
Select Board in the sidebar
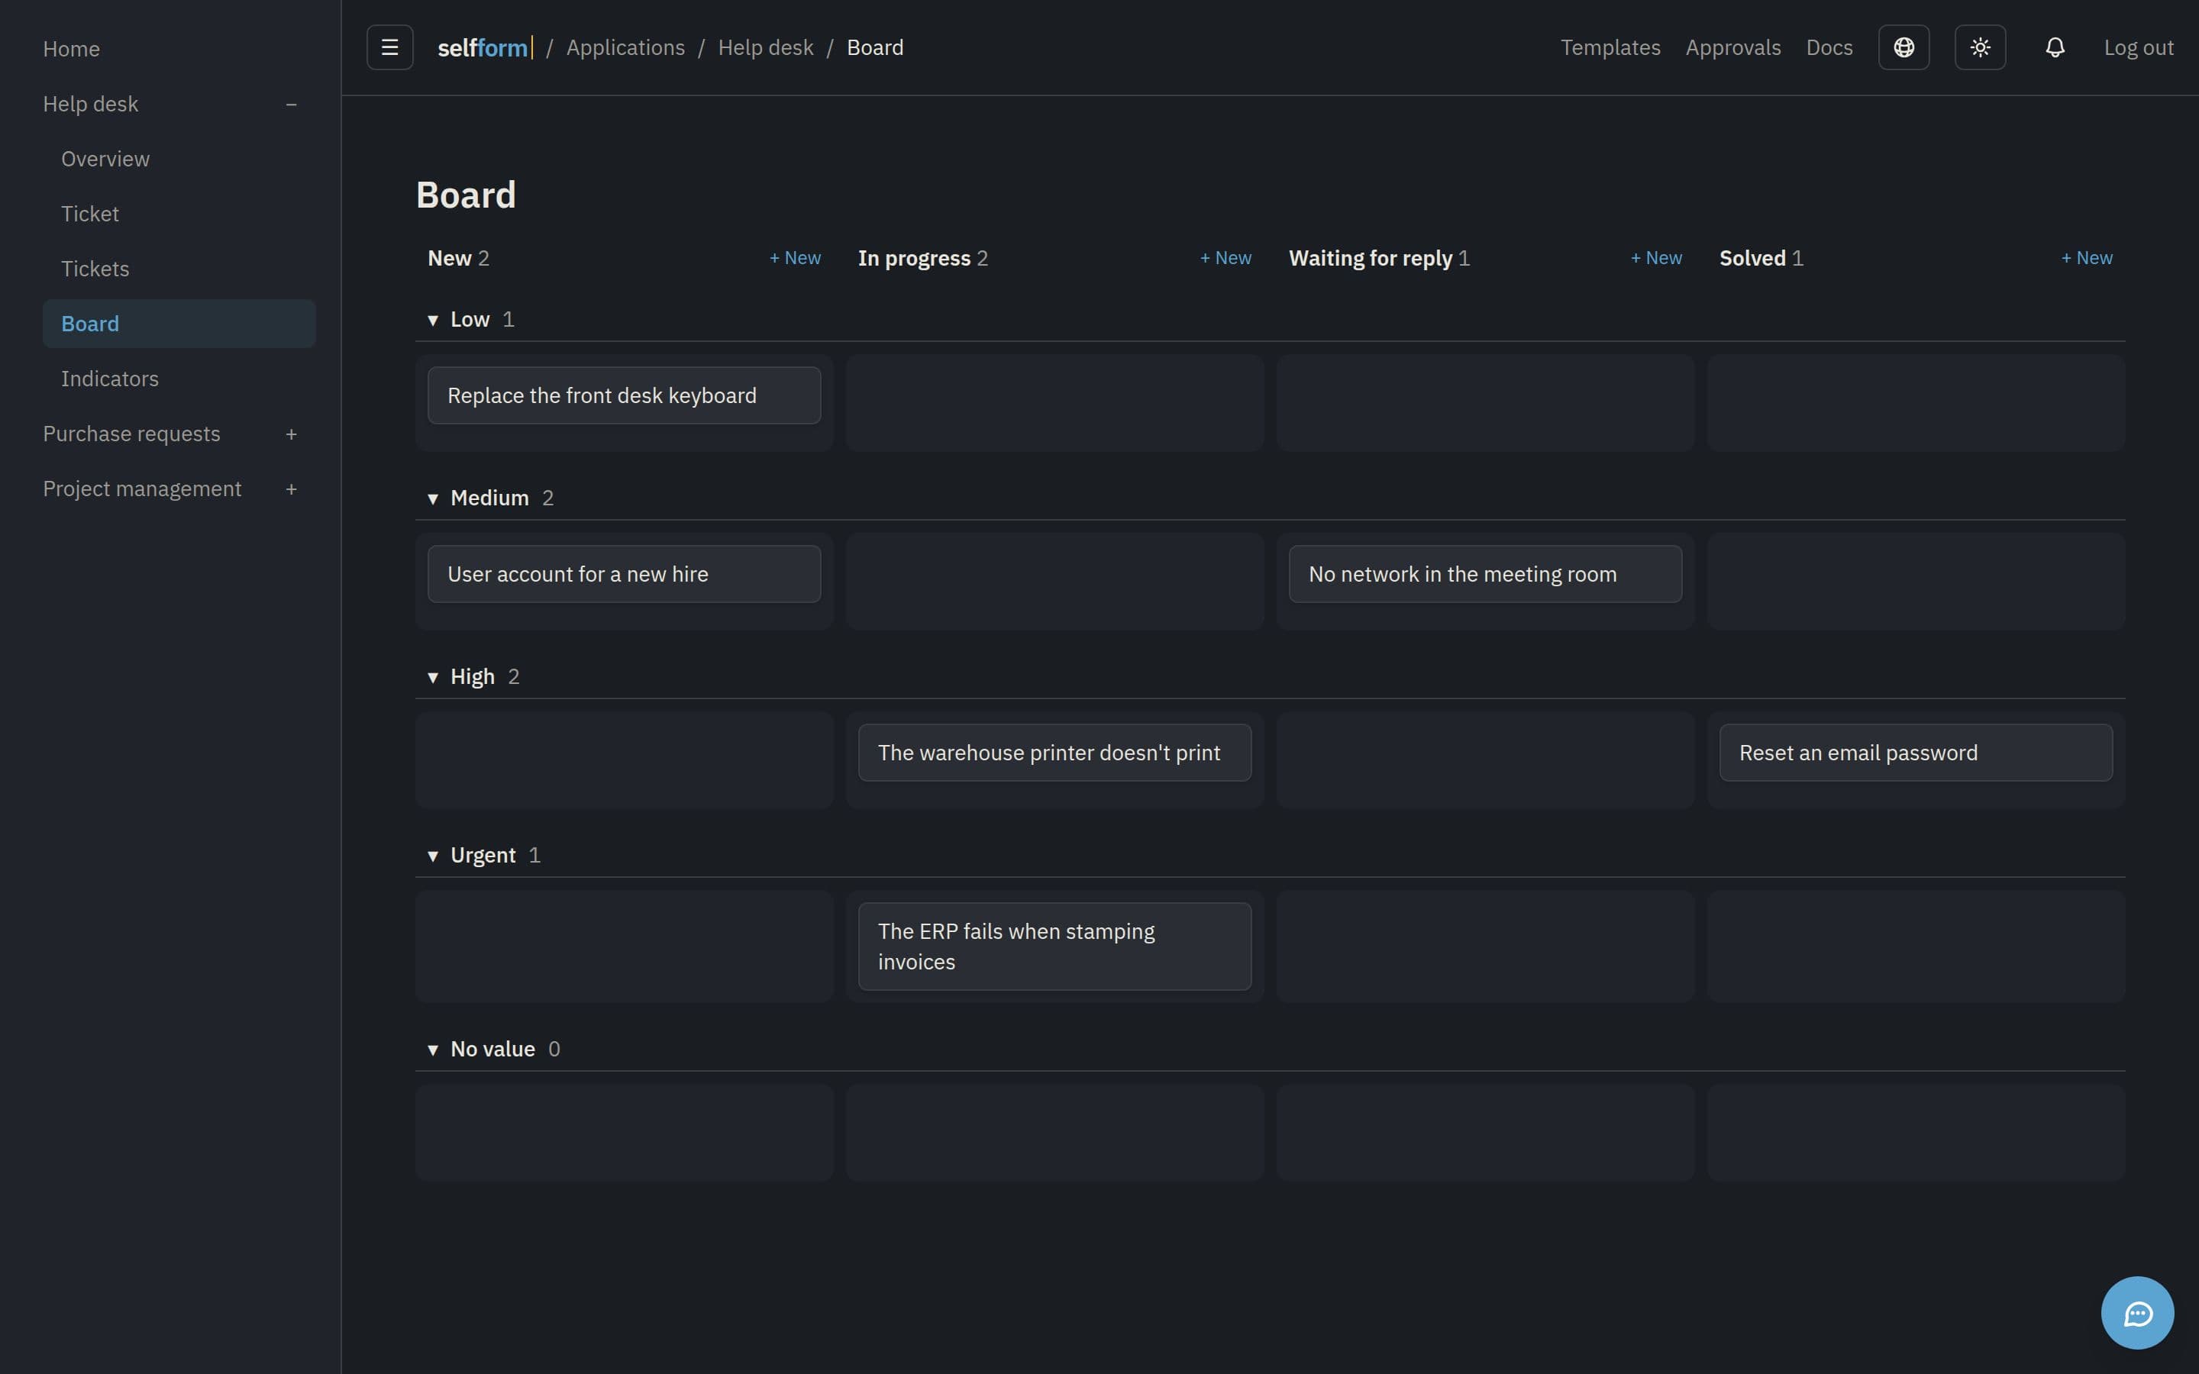click(179, 324)
